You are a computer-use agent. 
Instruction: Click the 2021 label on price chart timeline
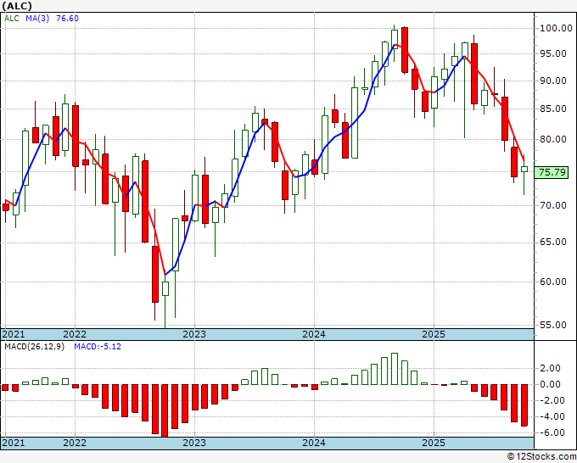tap(14, 334)
